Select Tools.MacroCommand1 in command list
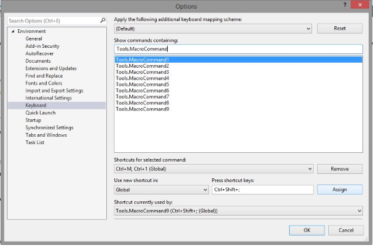 tap(238, 60)
